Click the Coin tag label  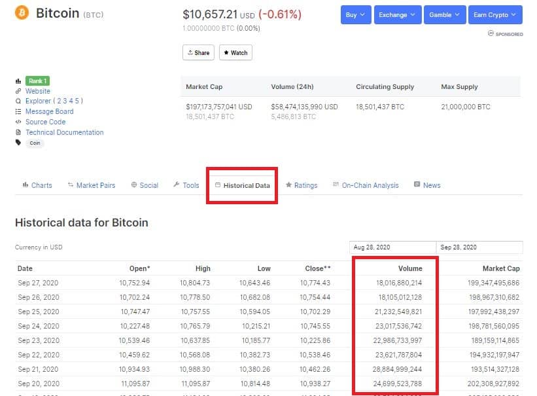tap(35, 143)
